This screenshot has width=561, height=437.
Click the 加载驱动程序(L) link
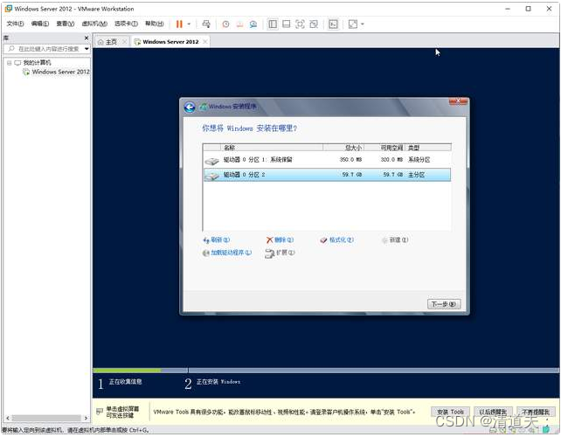[227, 253]
